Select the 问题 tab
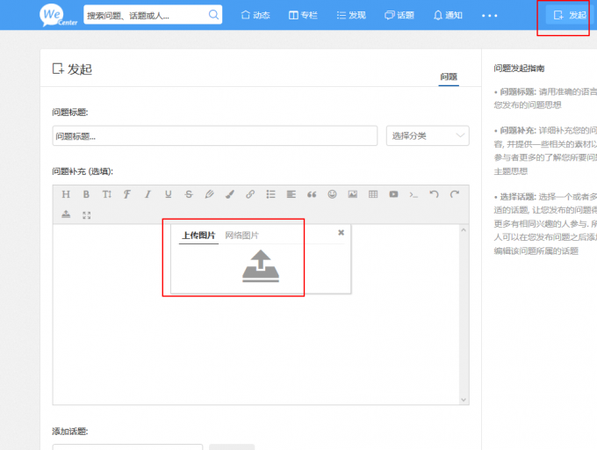597x450 pixels. [449, 76]
